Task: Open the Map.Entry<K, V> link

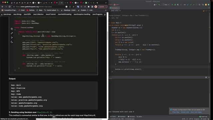Action: [x=45, y=112]
